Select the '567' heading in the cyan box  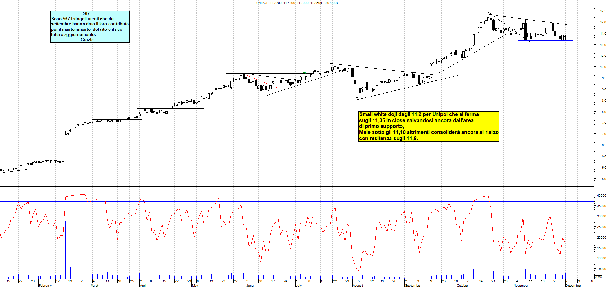86,13
